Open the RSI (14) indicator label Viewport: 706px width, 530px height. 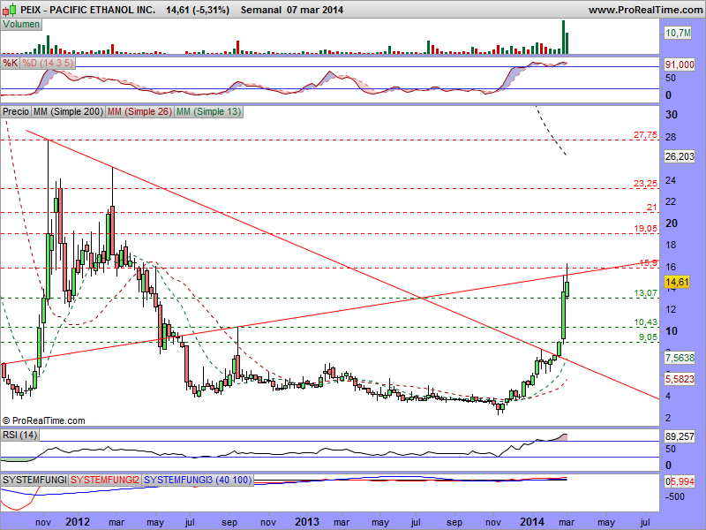(x=19, y=435)
